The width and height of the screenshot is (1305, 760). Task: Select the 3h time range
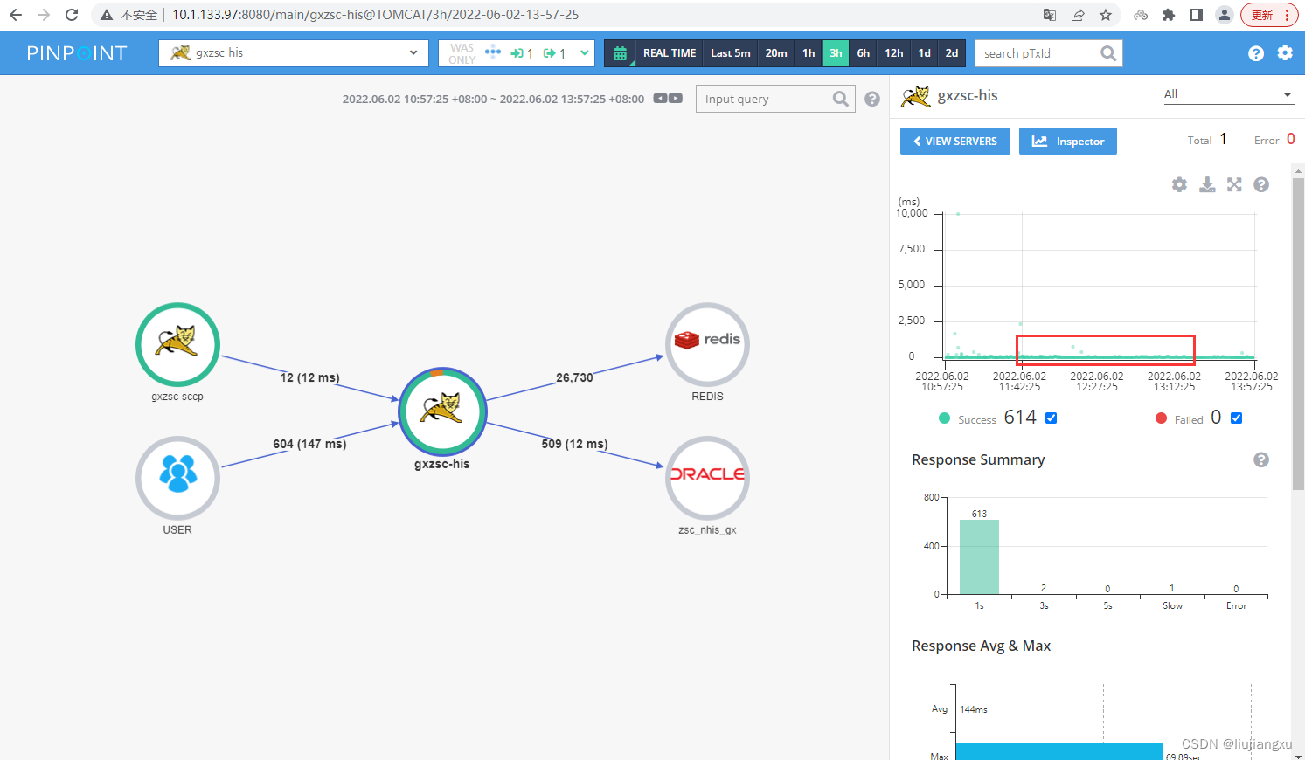[836, 53]
